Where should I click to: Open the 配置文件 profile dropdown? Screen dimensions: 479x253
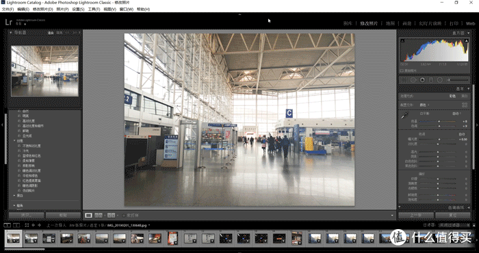(x=424, y=105)
